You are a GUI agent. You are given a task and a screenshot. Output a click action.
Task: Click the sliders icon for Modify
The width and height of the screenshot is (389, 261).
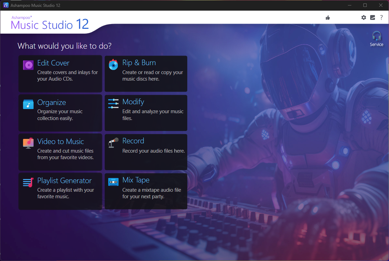pos(113,104)
